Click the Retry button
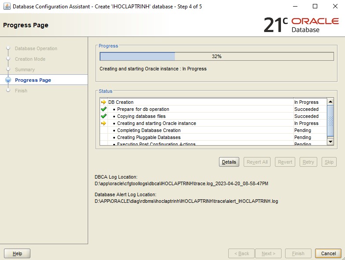Viewport: 345px width, 260px height. [x=308, y=162]
